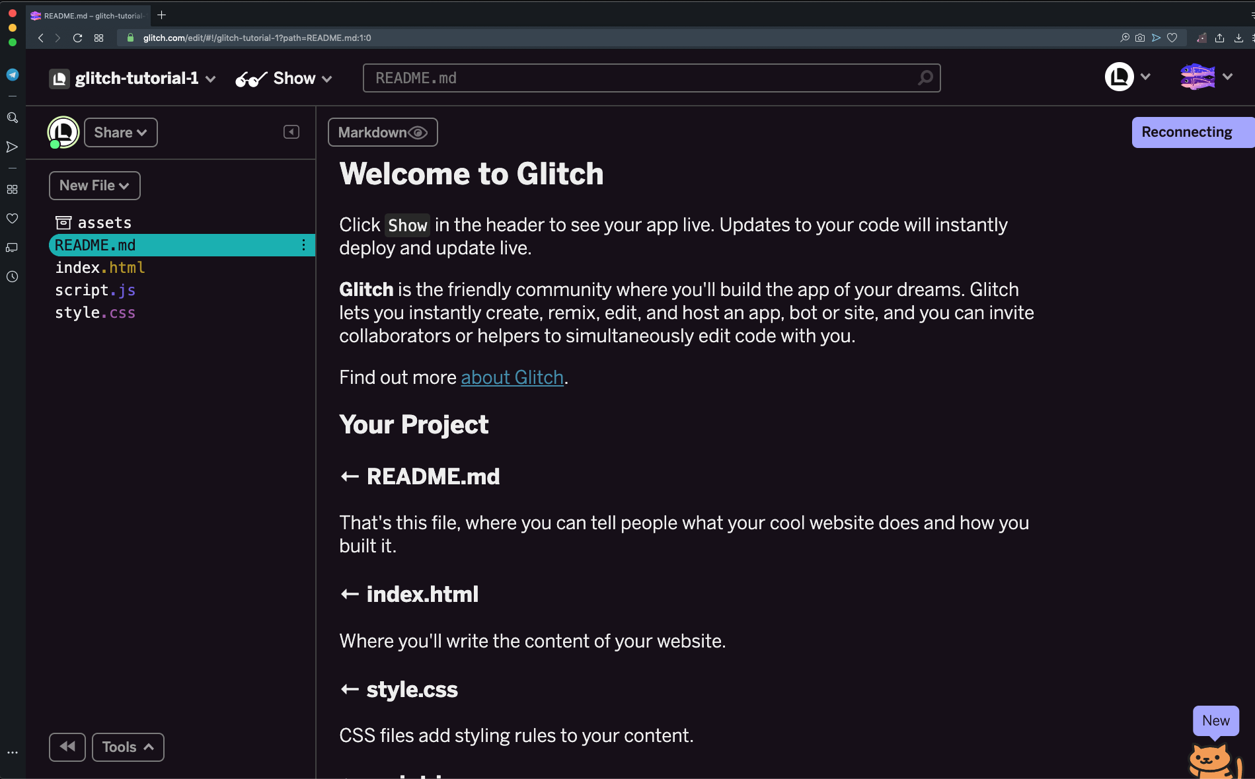Send page to My Flow from address bar
Screen dimensions: 1255x779
click(x=1156, y=38)
